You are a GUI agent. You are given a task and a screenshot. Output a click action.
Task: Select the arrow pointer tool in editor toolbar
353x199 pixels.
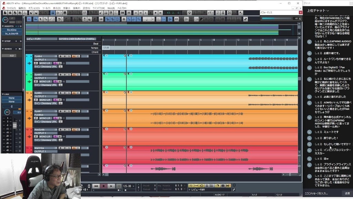[41, 19]
